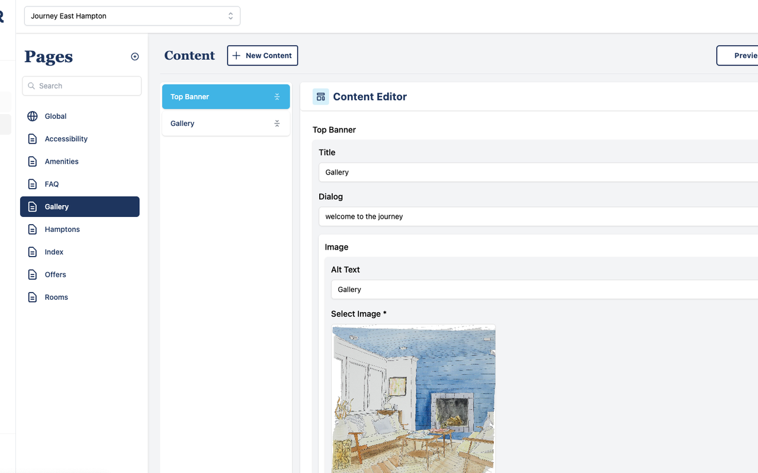758x473 pixels.
Task: Click the add page plus circle icon
Action: (x=135, y=57)
